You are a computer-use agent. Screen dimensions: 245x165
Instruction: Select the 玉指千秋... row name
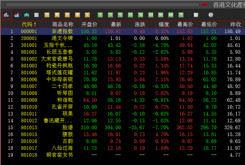tap(58, 45)
